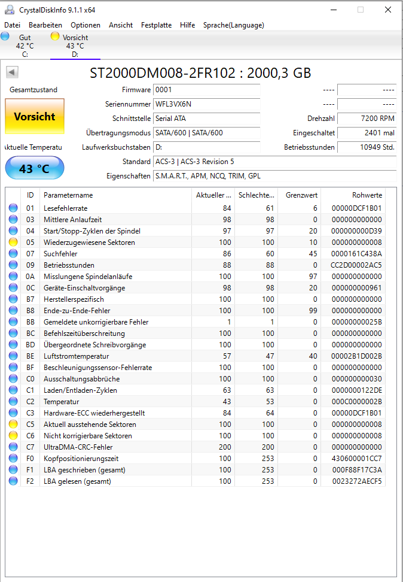Select the Wiederzugewiesene Sektoren row name

[x=89, y=242]
